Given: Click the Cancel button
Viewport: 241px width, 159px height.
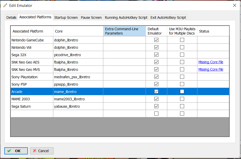Looking at the screenshot, I should coord(42,151).
